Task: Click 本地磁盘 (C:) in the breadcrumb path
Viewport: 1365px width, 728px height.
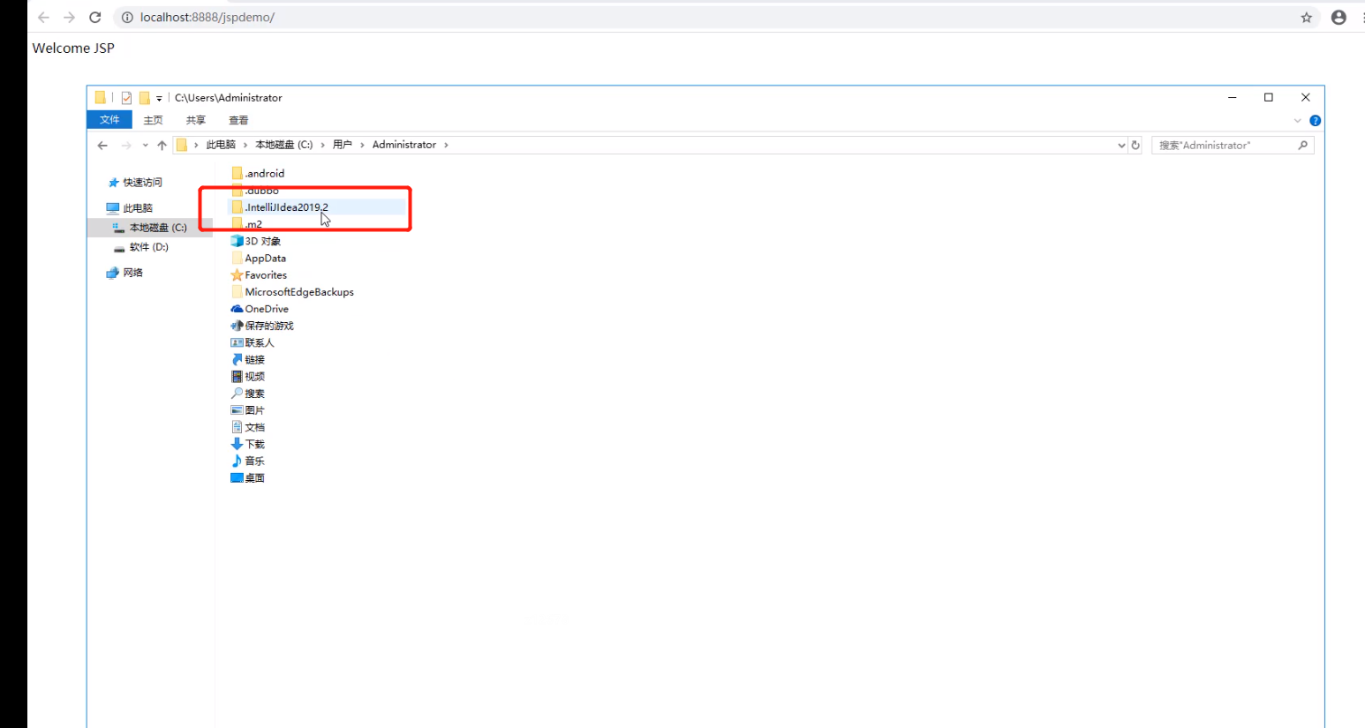Action: tap(284, 145)
